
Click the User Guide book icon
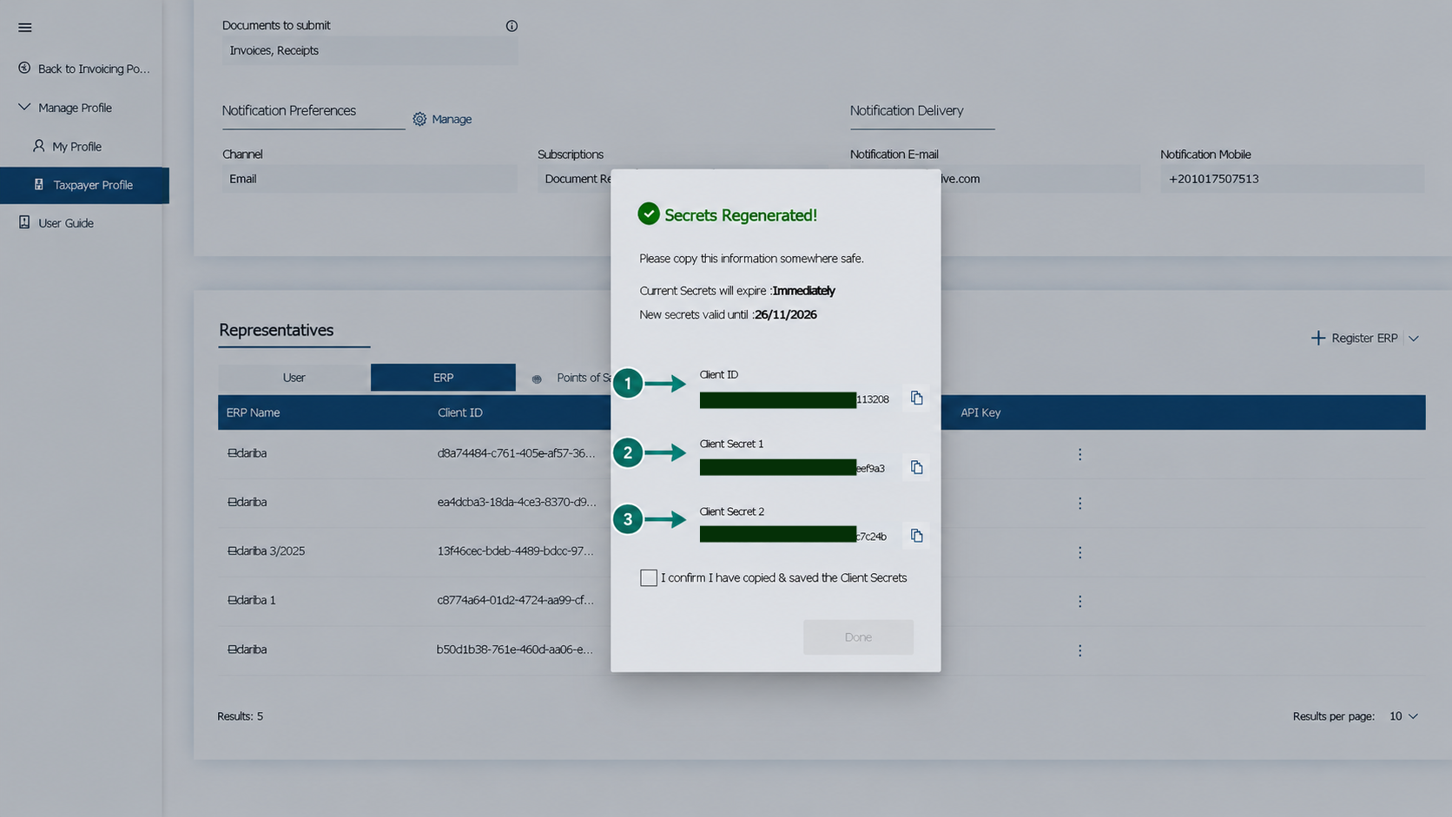(x=24, y=222)
